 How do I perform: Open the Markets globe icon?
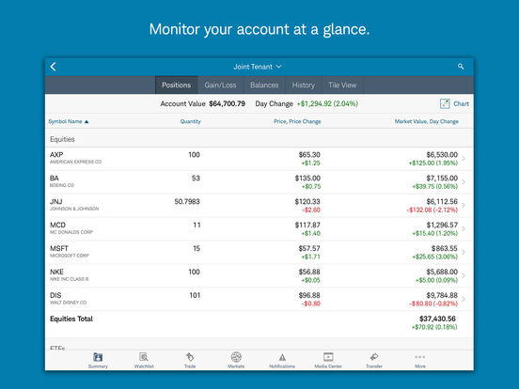point(236,357)
